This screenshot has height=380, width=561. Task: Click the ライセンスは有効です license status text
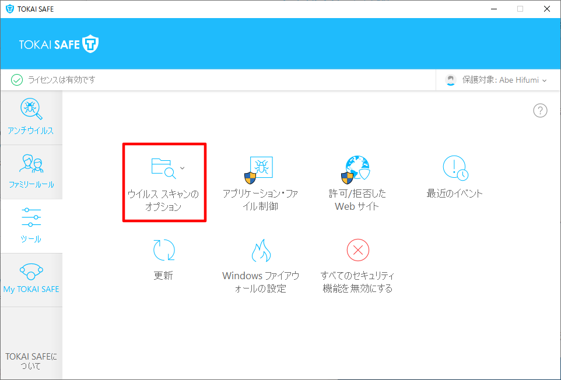click(61, 80)
